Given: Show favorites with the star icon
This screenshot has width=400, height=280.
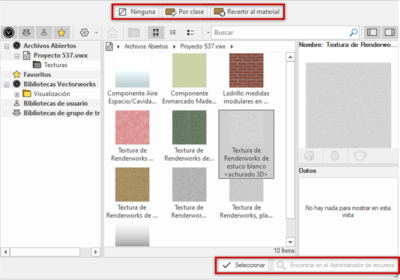Looking at the screenshot, I should pos(61,32).
